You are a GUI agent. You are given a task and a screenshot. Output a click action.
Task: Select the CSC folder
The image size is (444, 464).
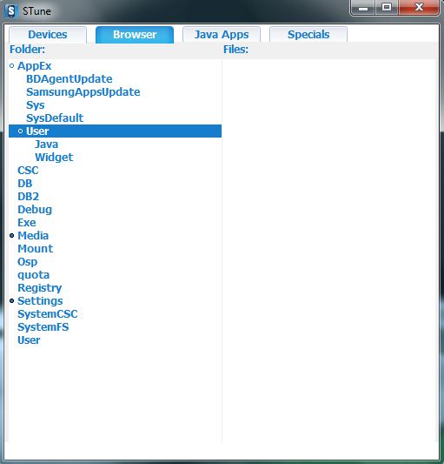click(28, 170)
